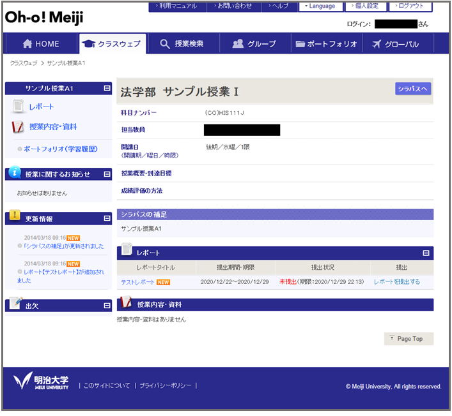The height and width of the screenshot is (416, 452).
Task: Collapse the main レポート section
Action: tap(426, 253)
